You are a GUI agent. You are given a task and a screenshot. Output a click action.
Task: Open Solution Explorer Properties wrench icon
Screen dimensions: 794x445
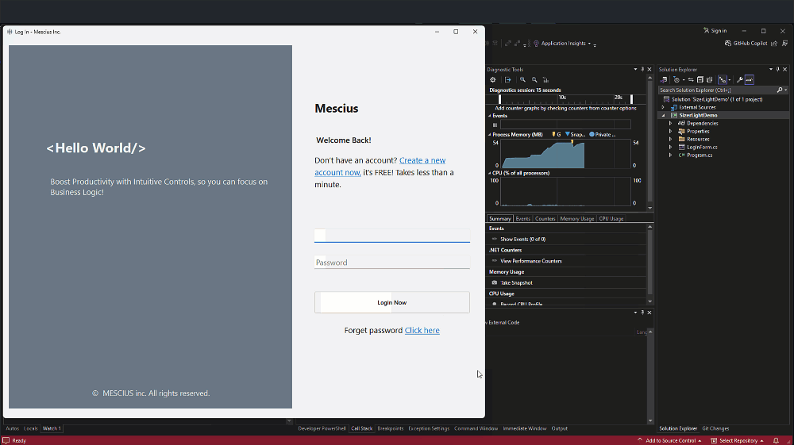coord(740,80)
